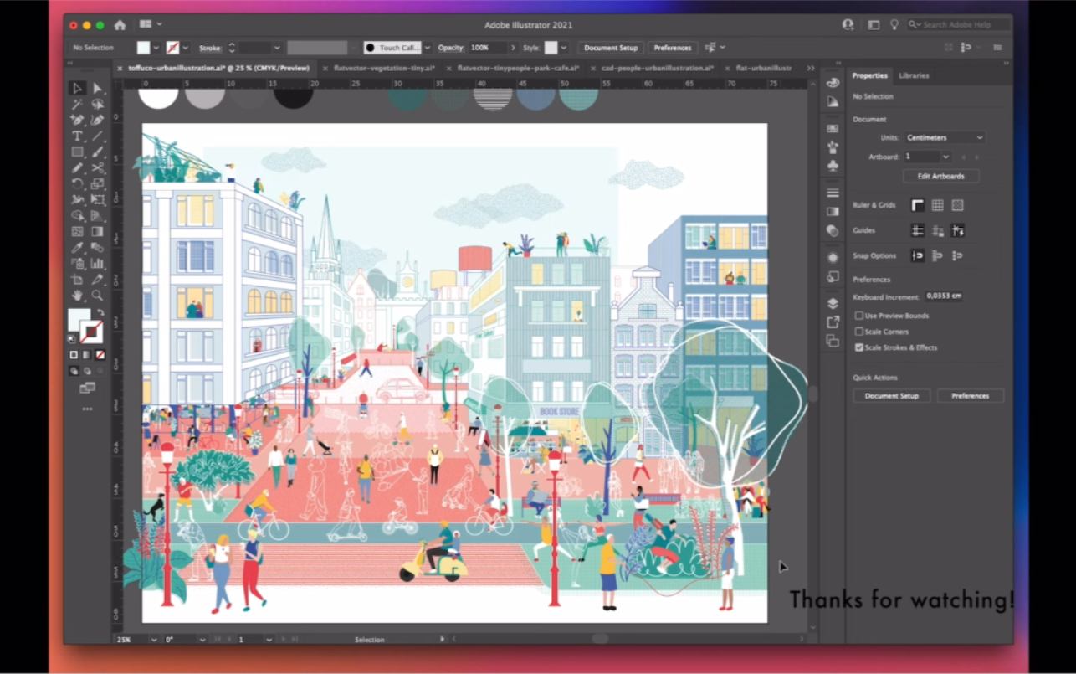Open the stroke color dropdown arrow

(x=186, y=48)
